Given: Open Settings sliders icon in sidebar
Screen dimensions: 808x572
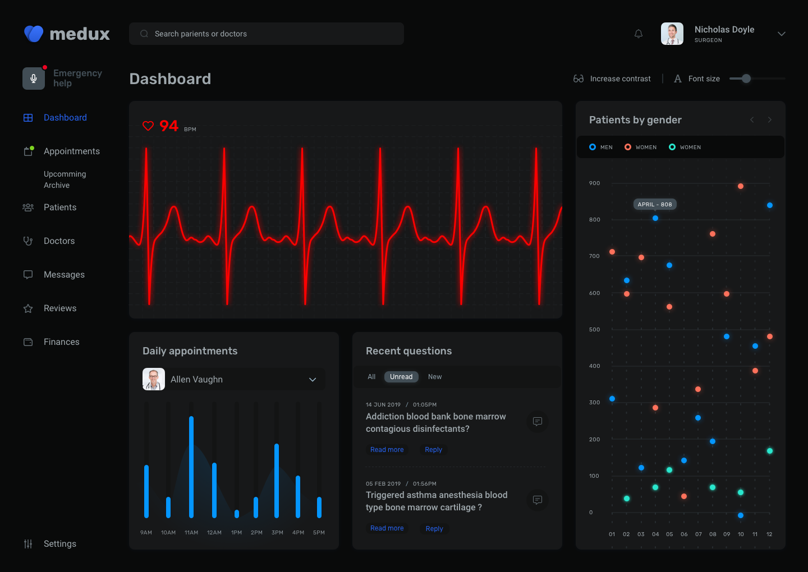Looking at the screenshot, I should 28,544.
